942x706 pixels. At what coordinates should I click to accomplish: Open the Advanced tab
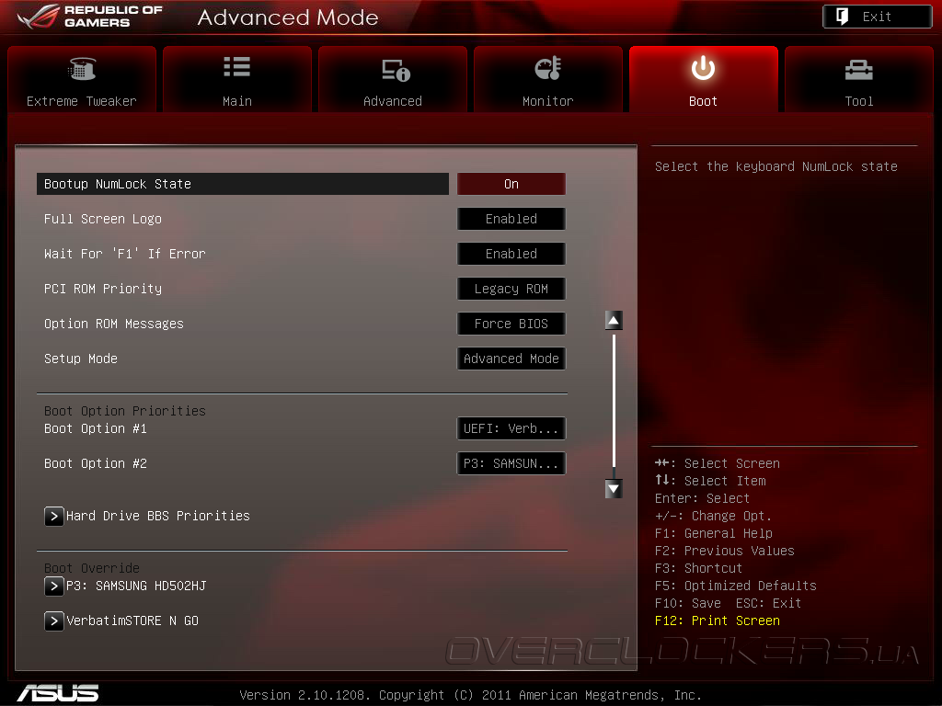(393, 79)
